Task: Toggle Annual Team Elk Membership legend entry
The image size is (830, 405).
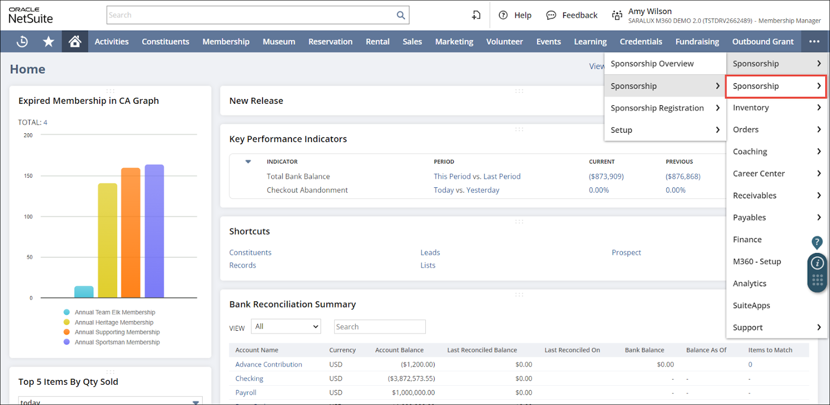Action: click(x=115, y=312)
